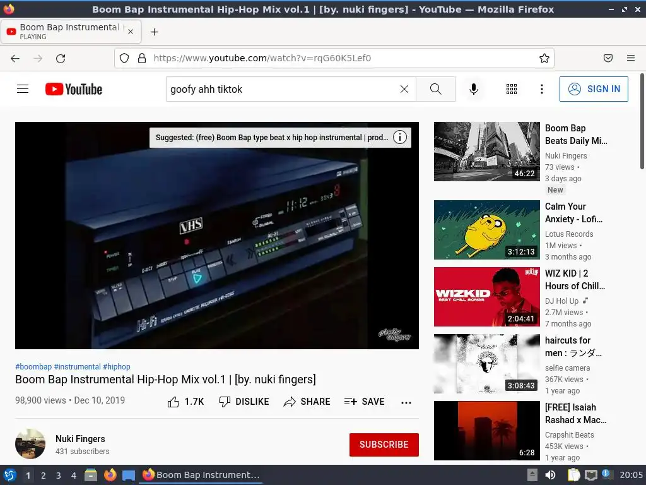Close the Boom Bap Instrumental tab

131,32
